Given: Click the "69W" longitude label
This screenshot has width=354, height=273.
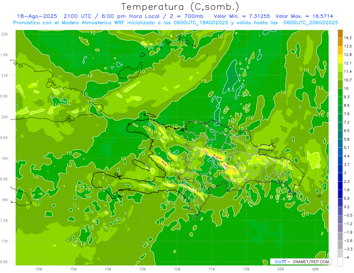Looking at the screenshot, I should (x=281, y=269).
